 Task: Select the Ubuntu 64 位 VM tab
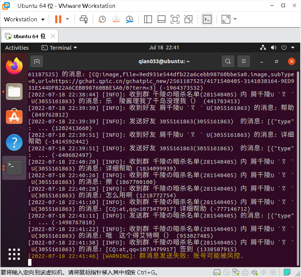(30, 36)
